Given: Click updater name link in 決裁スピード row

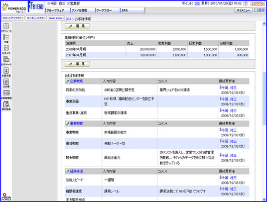Looking at the screenshot, I should pyautogui.click(x=229, y=178).
